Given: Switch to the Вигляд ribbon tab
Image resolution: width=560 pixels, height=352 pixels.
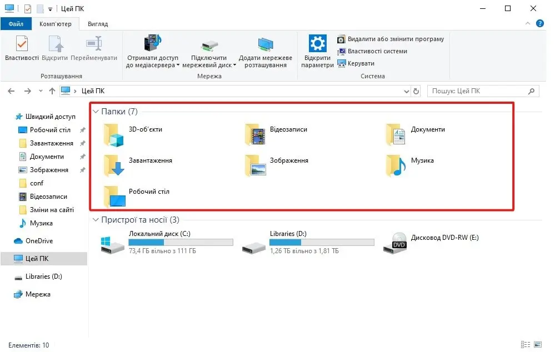Looking at the screenshot, I should (x=98, y=24).
